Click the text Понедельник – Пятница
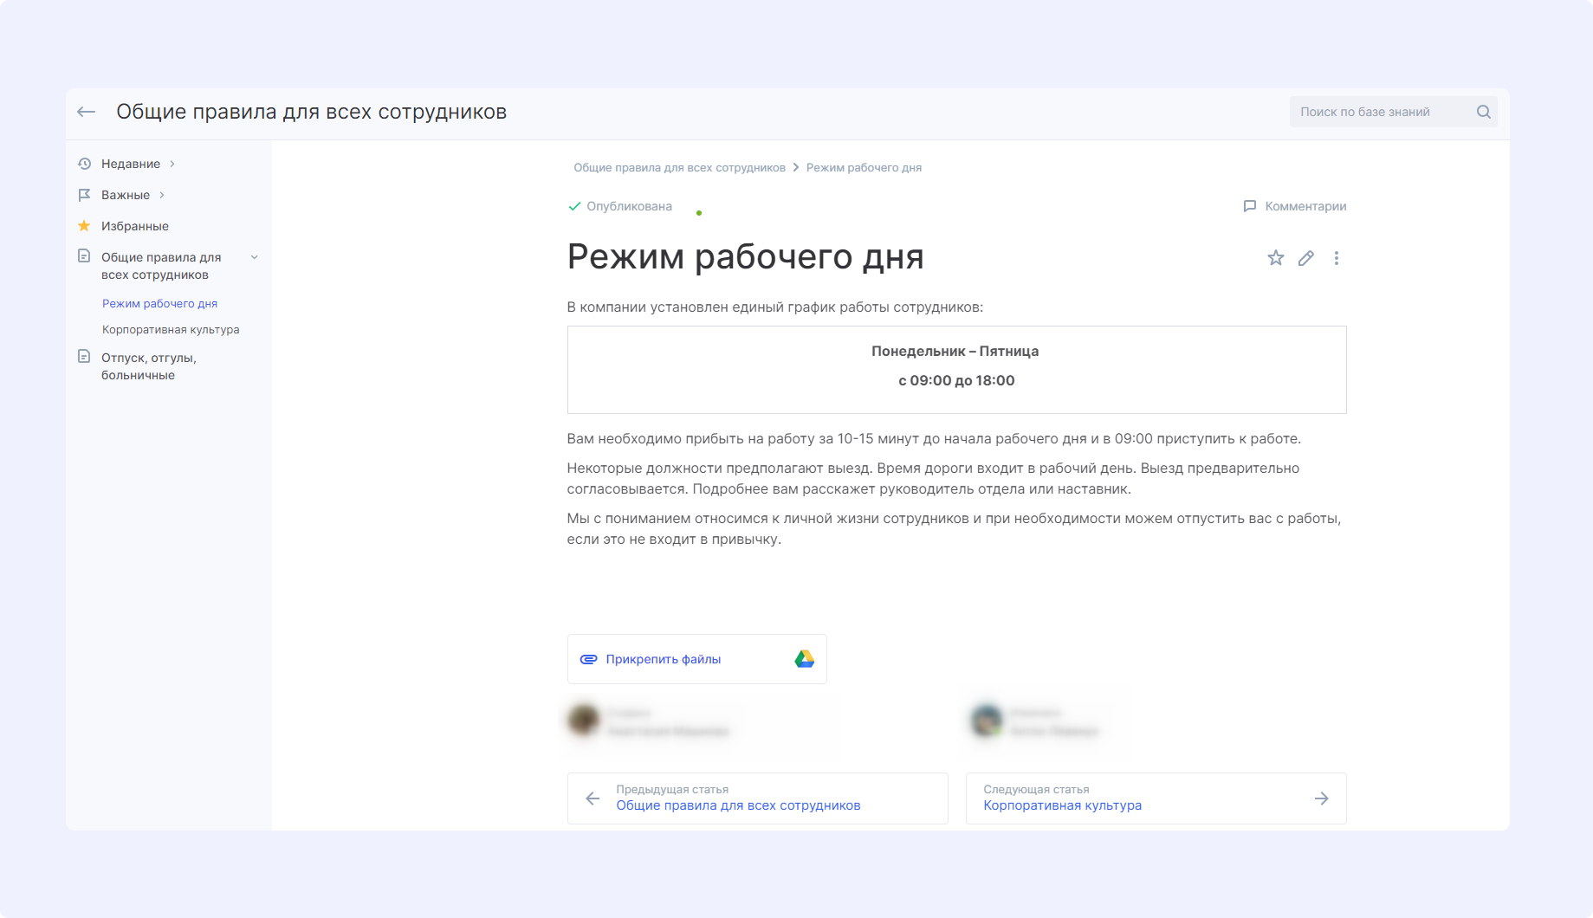The height and width of the screenshot is (918, 1593). click(x=955, y=351)
